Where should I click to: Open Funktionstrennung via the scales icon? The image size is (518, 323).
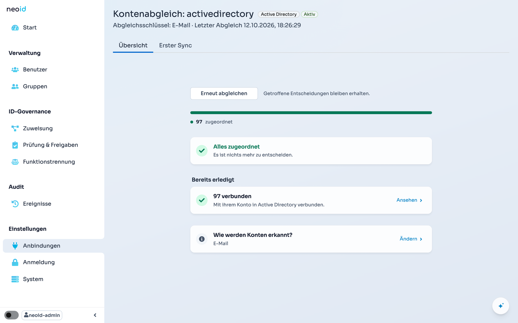point(15,162)
